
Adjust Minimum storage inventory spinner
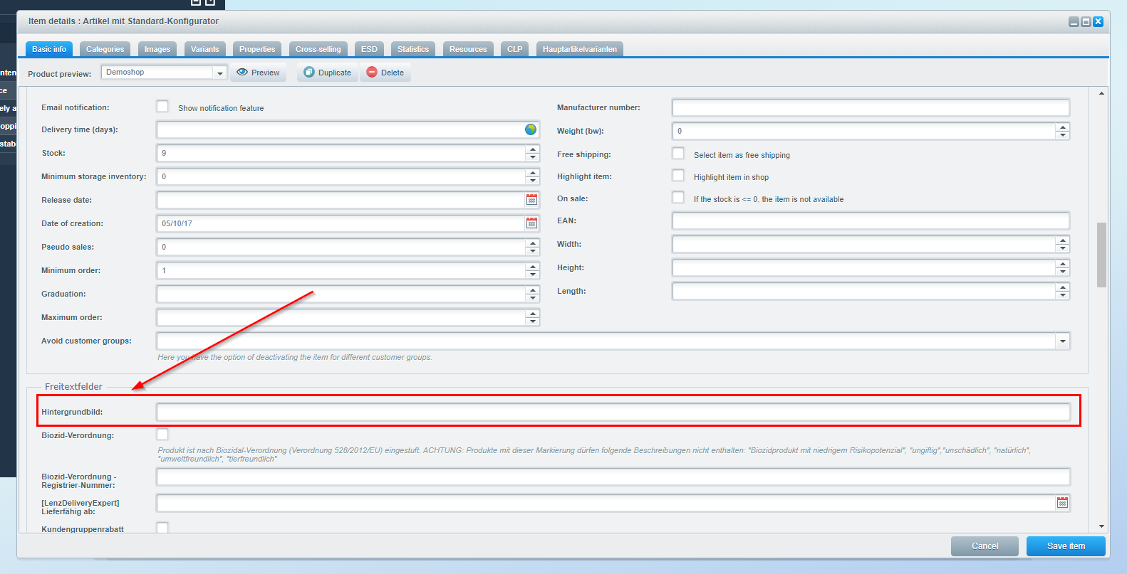tap(533, 176)
